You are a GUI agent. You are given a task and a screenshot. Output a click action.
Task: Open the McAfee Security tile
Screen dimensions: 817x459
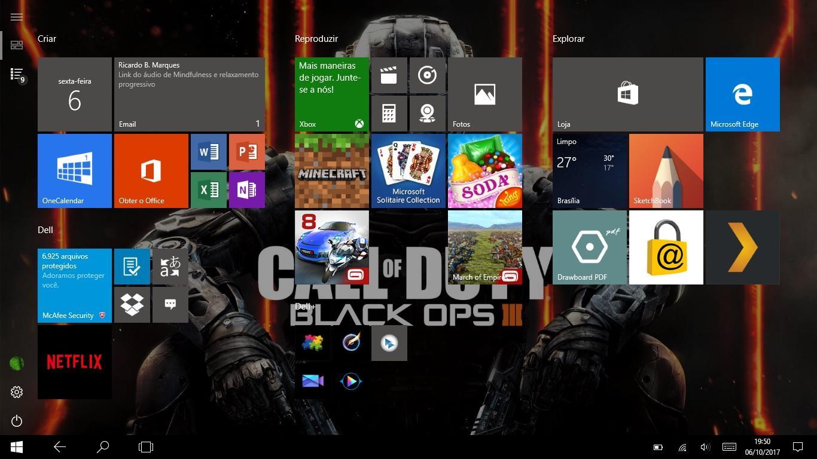[x=75, y=286]
